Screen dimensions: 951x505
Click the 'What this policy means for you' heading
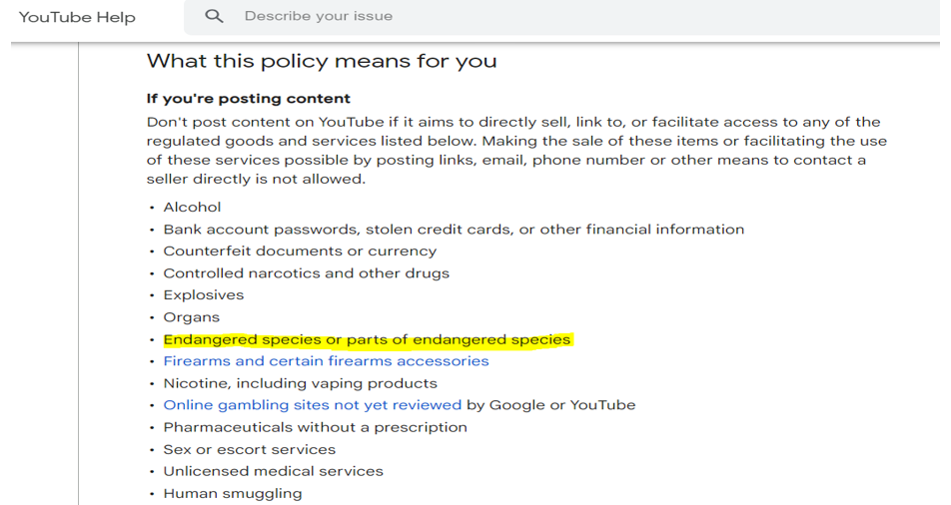322,61
